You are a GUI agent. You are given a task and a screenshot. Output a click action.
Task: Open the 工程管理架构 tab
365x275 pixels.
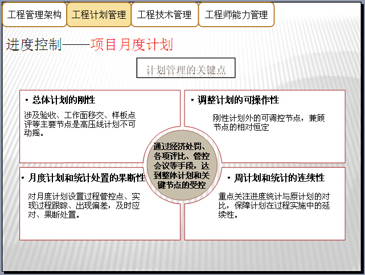35,15
